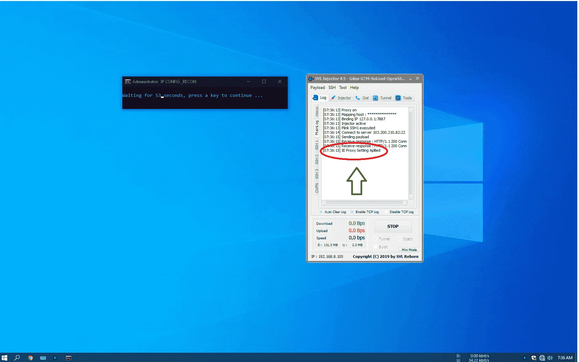Screen dimensions: 579x362
Task: Open the volume speaker tray icon
Action: [550, 358]
